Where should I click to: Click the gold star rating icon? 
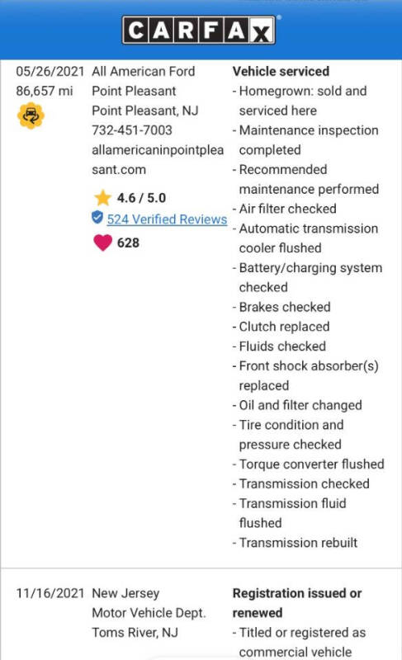pos(102,198)
